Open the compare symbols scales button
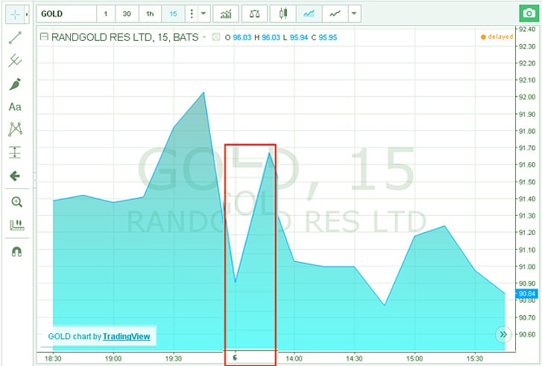This screenshot has height=366, width=542. (x=256, y=14)
